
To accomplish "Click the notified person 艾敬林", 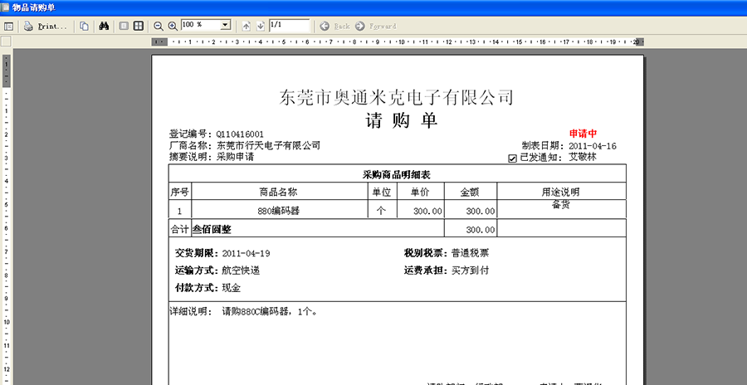I will pyautogui.click(x=583, y=158).
